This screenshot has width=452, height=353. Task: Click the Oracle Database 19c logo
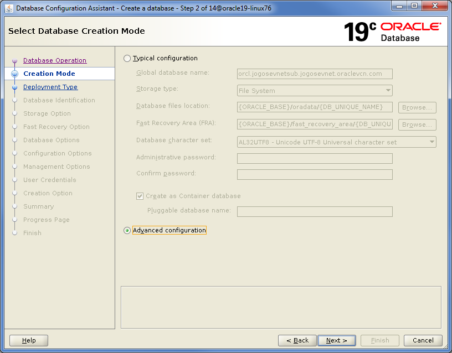(x=392, y=32)
